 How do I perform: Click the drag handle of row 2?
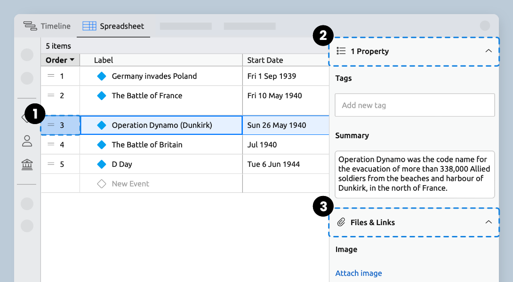51,95
